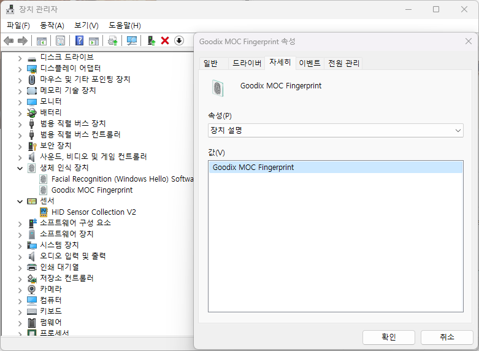The height and width of the screenshot is (351, 479).
Task: Select the 범용 직렬 버스 장치 row
Action: (x=73, y=124)
